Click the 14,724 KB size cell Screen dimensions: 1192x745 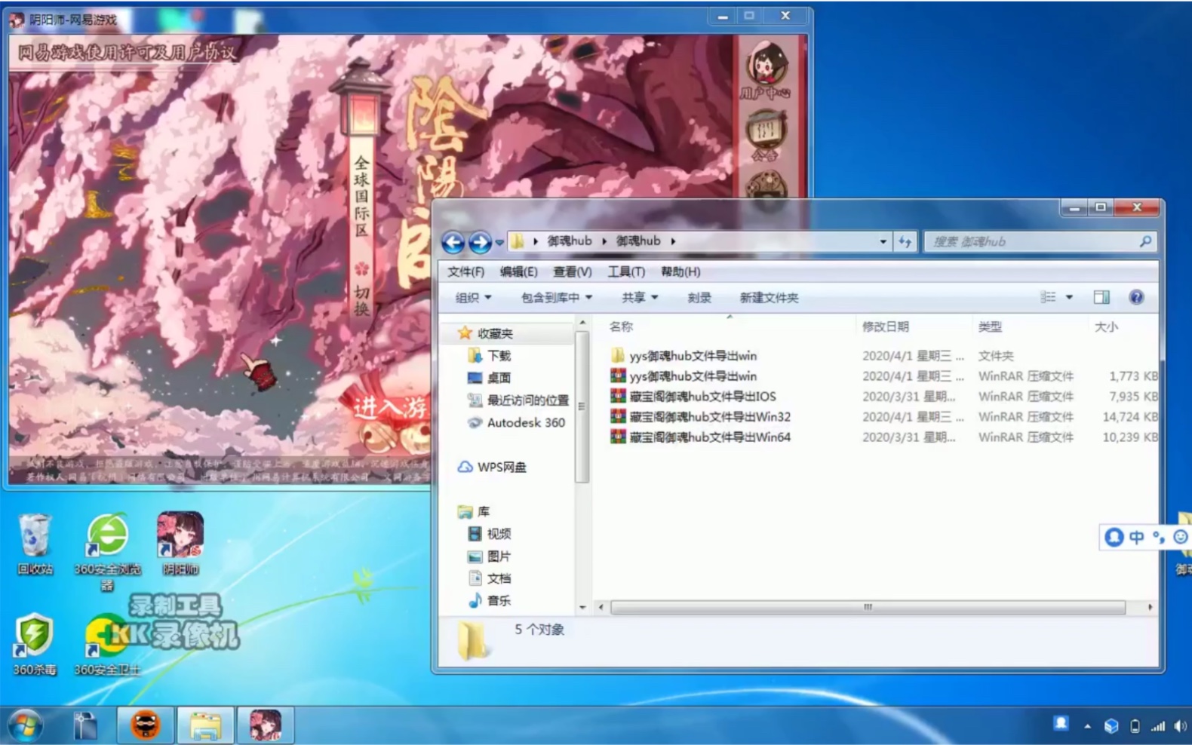point(1129,416)
